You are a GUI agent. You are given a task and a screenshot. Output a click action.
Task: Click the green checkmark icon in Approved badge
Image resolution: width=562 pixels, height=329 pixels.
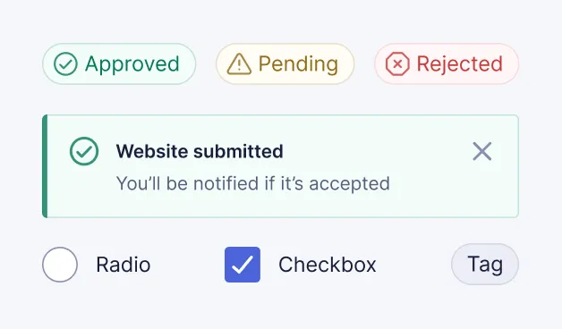(65, 63)
